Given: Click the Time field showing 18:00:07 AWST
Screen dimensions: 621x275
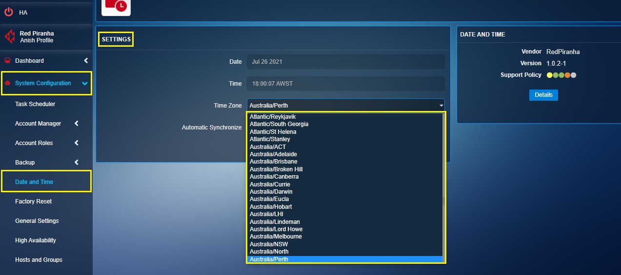Looking at the screenshot, I should (x=346, y=84).
